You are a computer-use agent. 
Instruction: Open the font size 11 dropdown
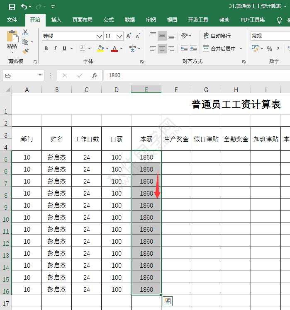[119, 36]
